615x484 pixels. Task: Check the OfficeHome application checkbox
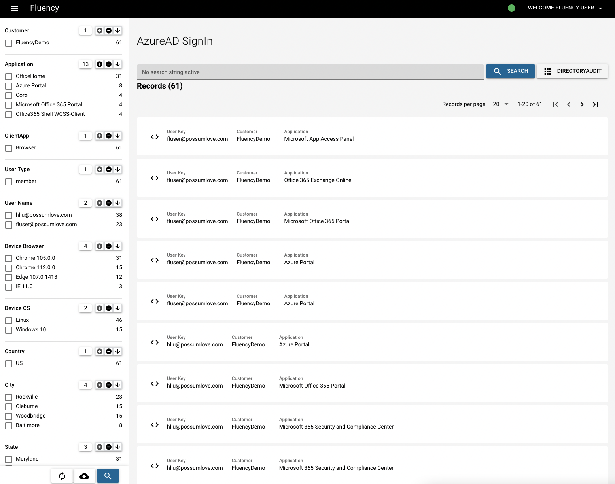[9, 77]
